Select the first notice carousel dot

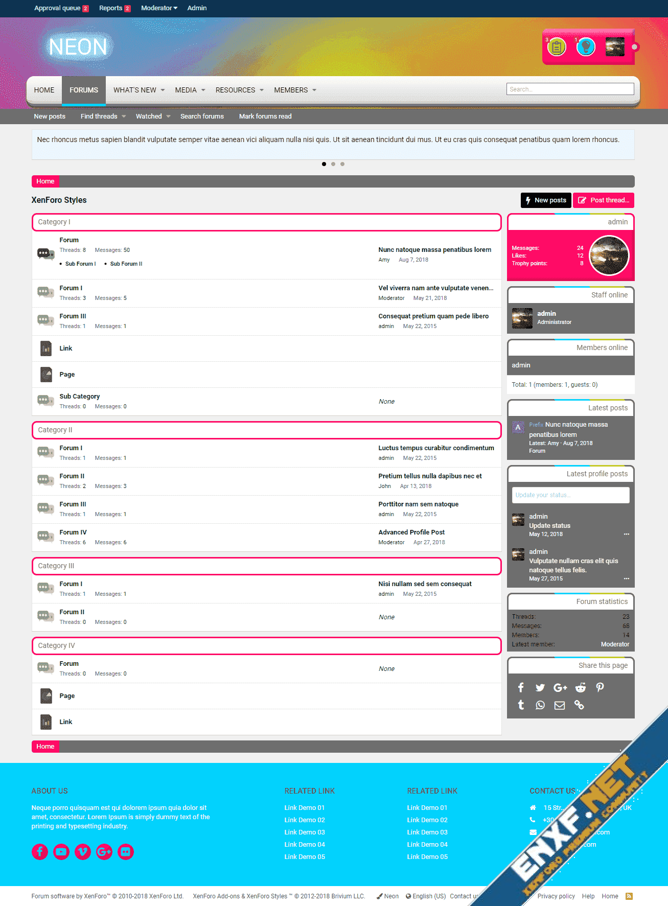click(x=324, y=164)
